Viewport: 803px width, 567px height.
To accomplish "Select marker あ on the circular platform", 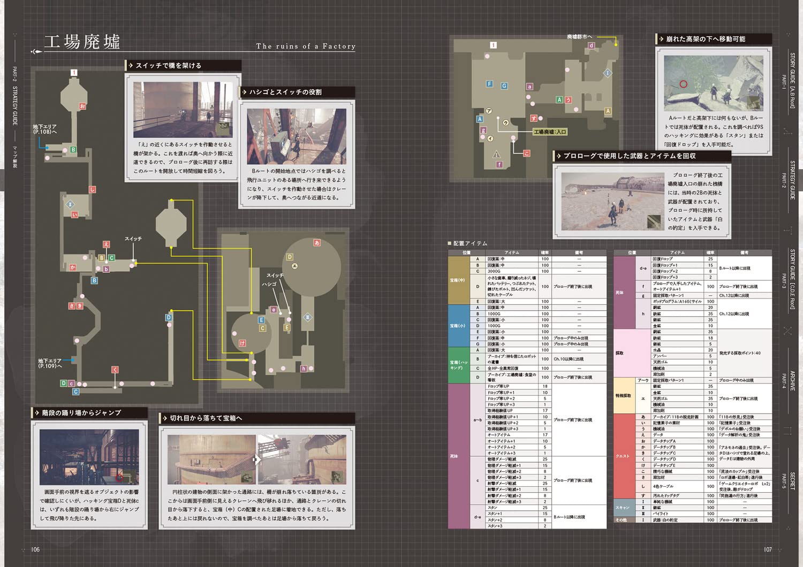I will tap(317, 242).
